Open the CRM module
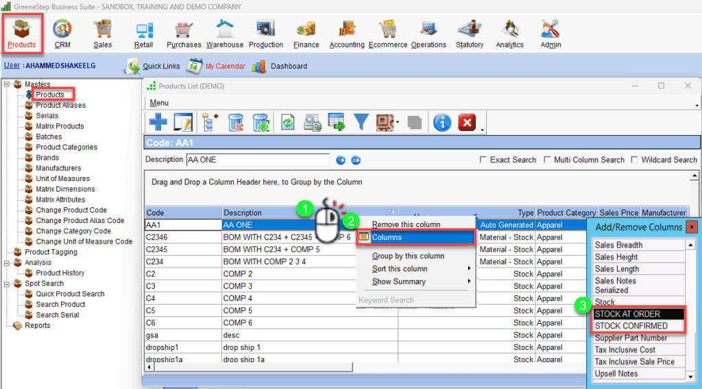 (62, 34)
